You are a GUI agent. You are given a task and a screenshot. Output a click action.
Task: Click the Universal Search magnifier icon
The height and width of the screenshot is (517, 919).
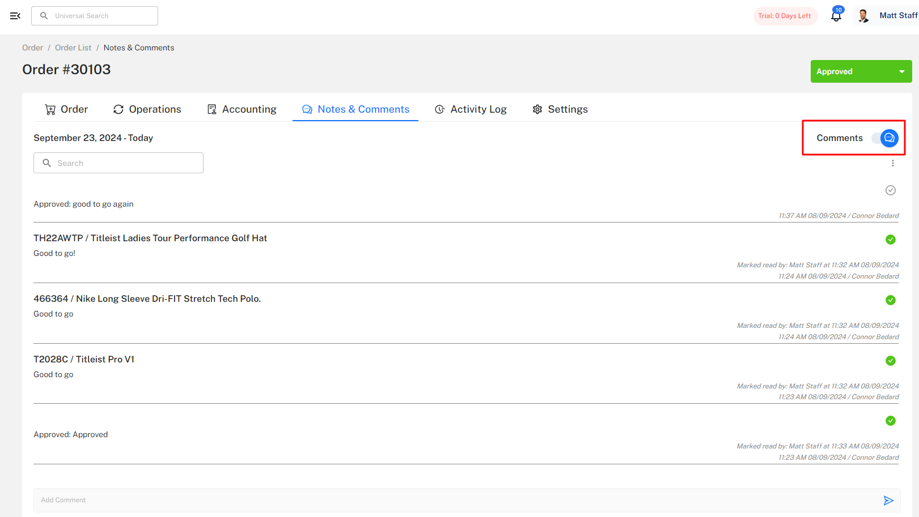pyautogui.click(x=44, y=16)
